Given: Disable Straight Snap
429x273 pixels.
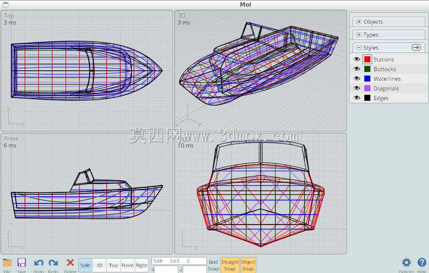Looking at the screenshot, I should pyautogui.click(x=230, y=265).
